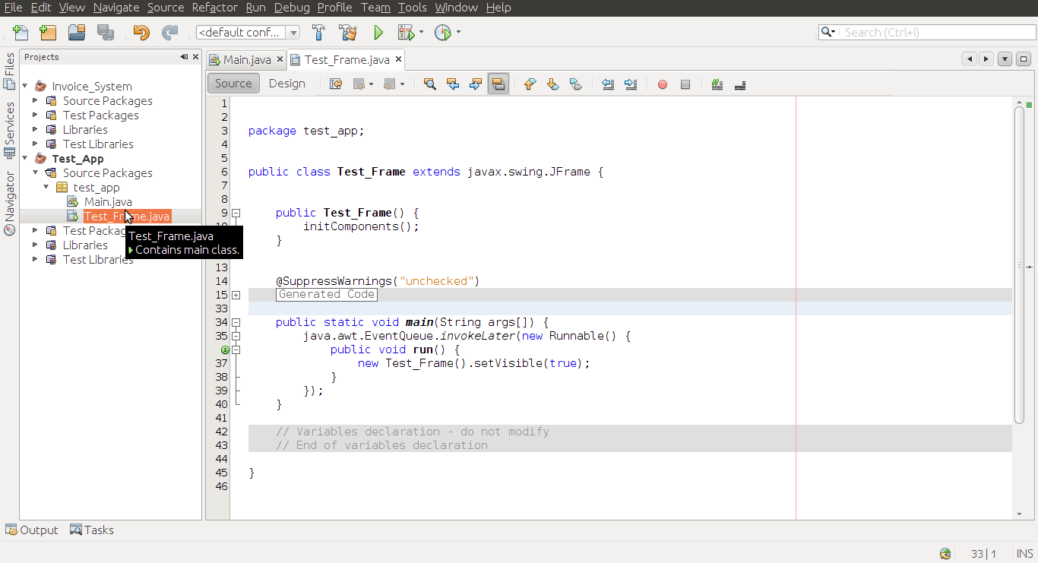
Task: Expand the Generated Code fold
Action: point(236,295)
